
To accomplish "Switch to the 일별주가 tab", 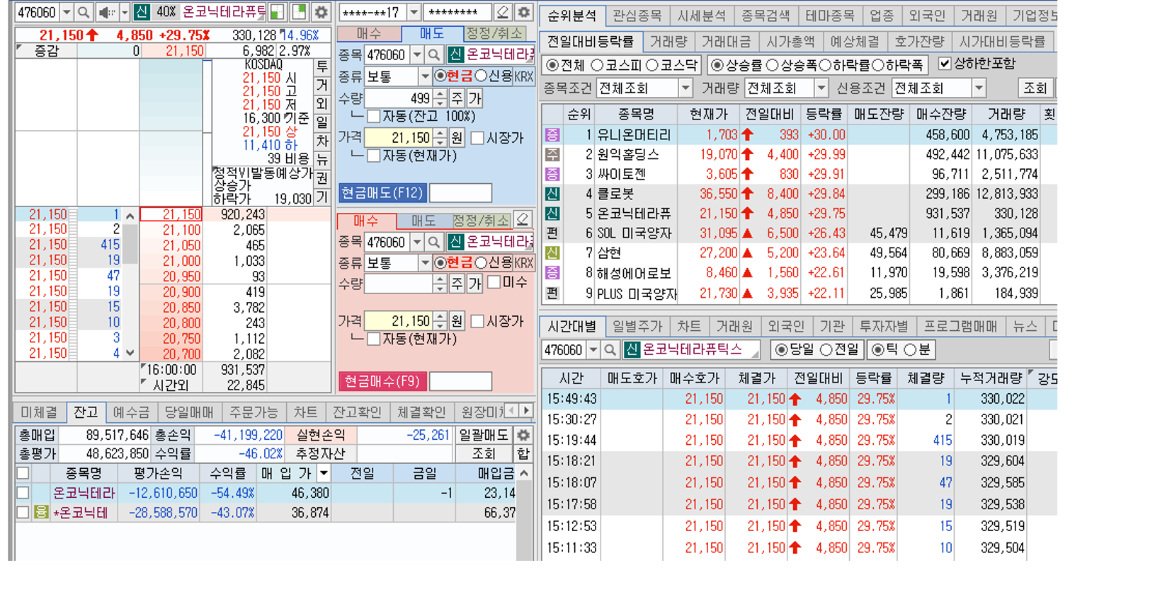I will pyautogui.click(x=637, y=326).
